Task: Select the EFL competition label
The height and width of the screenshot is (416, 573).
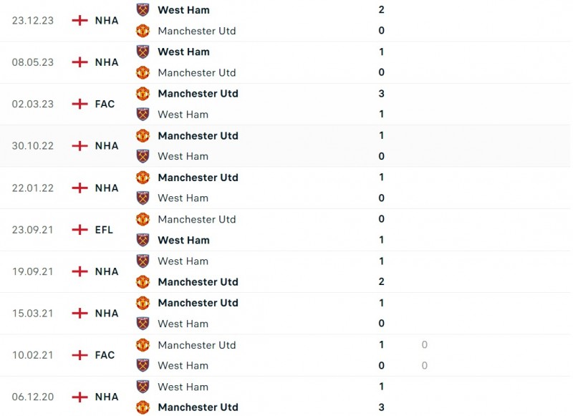Action: pos(105,230)
